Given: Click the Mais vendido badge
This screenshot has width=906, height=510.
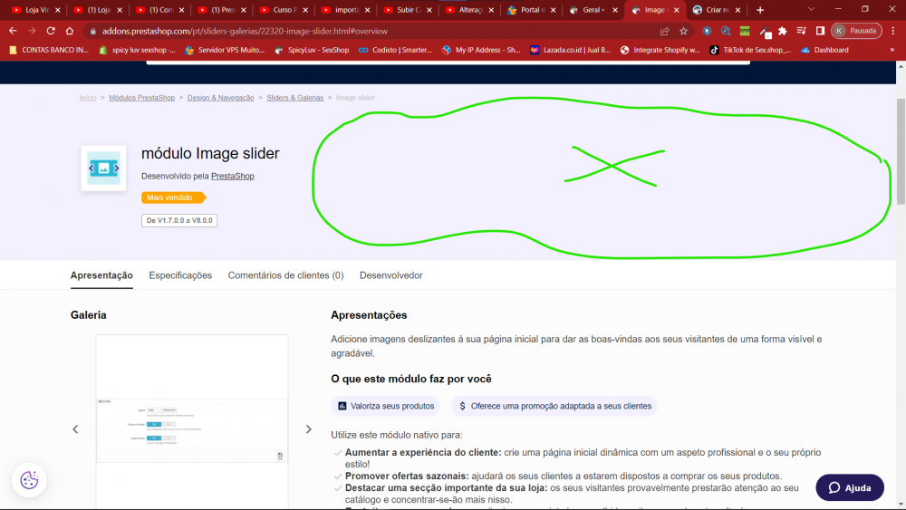Looking at the screenshot, I should click(173, 197).
